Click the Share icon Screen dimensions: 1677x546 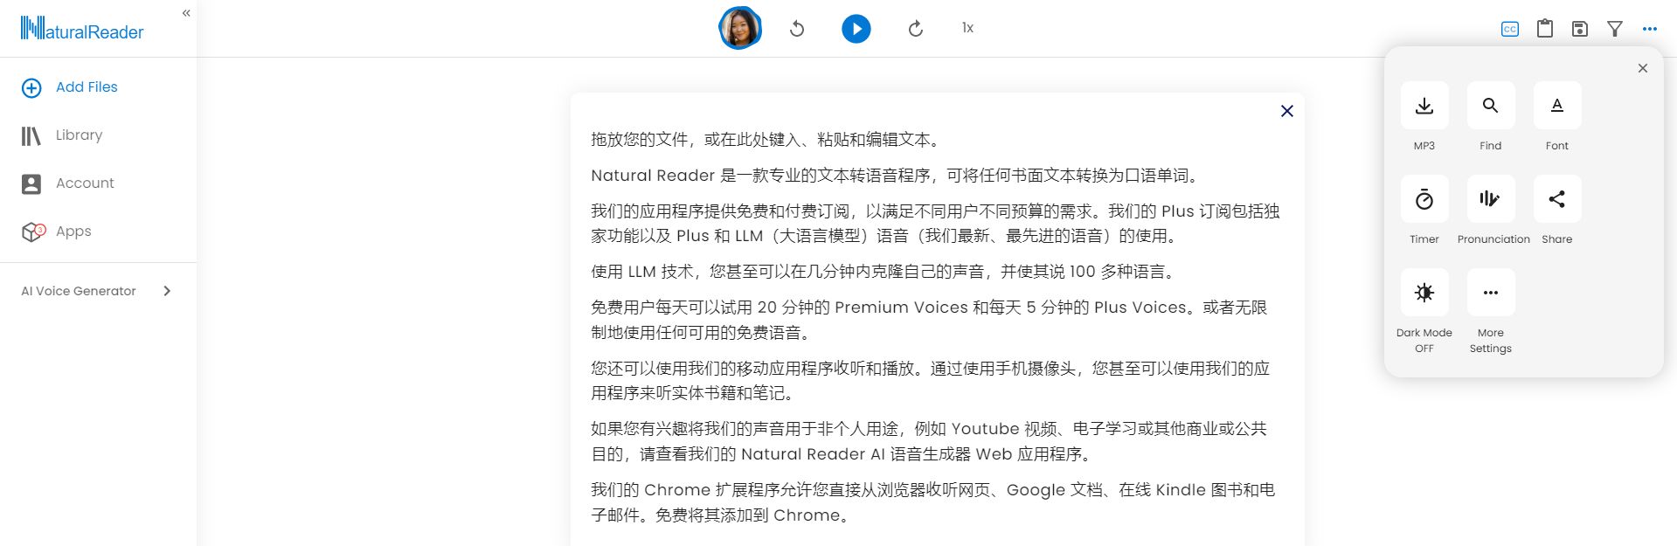[1557, 199]
